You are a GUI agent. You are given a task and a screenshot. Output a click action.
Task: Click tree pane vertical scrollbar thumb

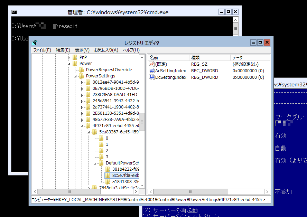pos(142,122)
